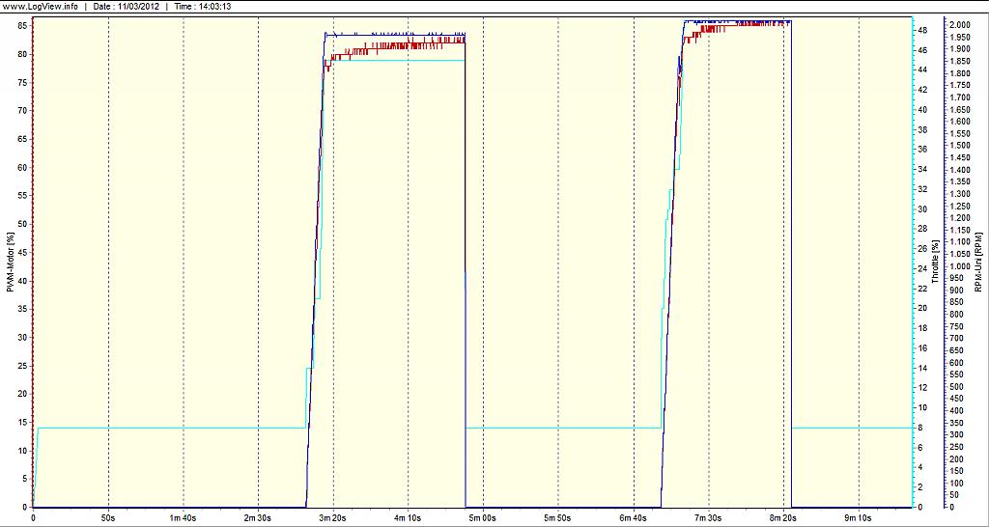This screenshot has height=527, width=989.
Task: Click the www.LogView.info link in header
Action: (42, 6)
